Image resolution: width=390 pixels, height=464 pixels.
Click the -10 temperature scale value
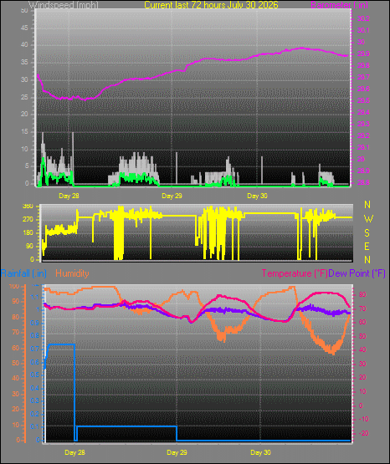[x=363, y=419]
